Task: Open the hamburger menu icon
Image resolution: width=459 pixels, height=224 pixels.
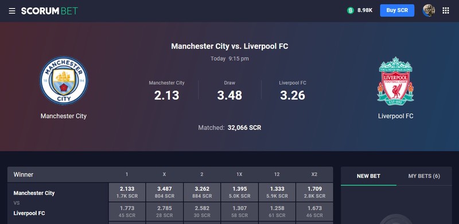Action: [11, 11]
